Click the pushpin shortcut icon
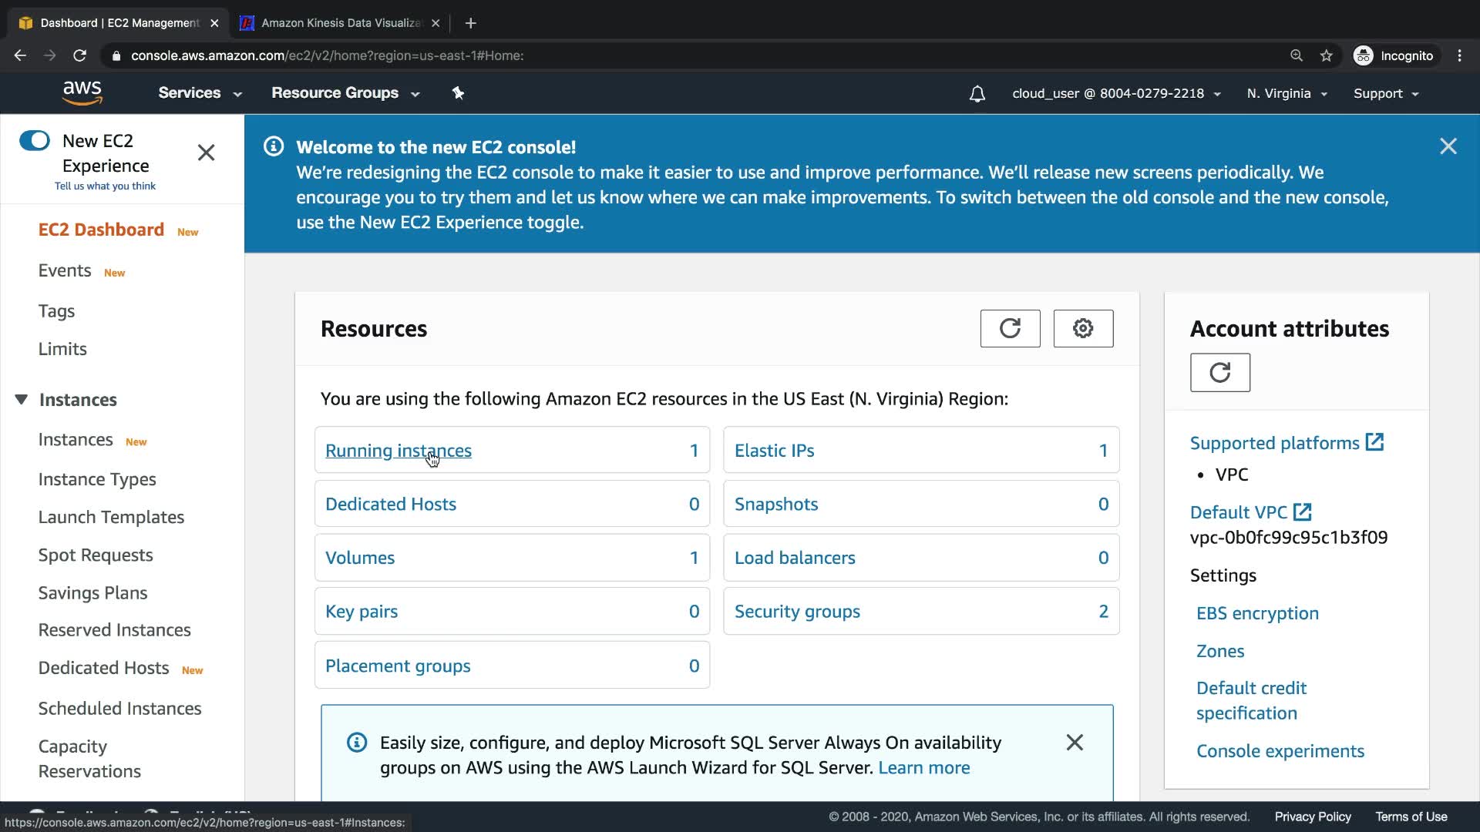Image resolution: width=1480 pixels, height=832 pixels. point(458,93)
